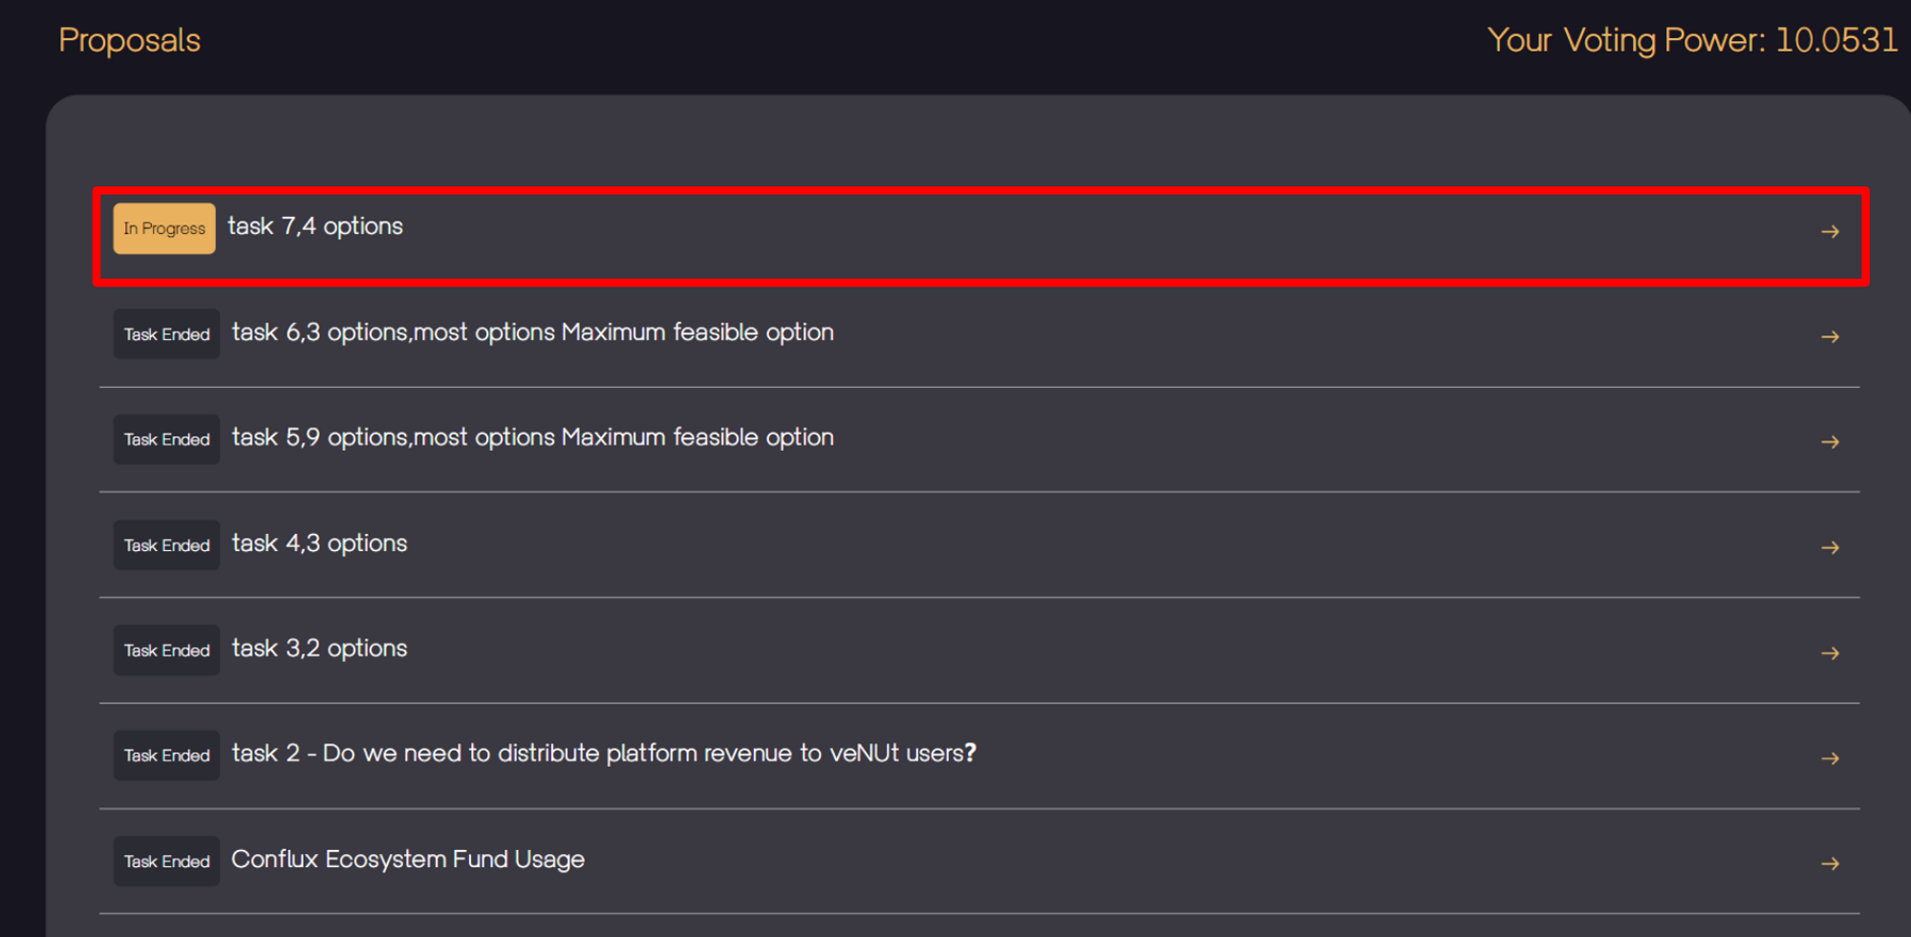The image size is (1911, 937).
Task: Open the task 7,4 options proposal
Action: (x=315, y=226)
